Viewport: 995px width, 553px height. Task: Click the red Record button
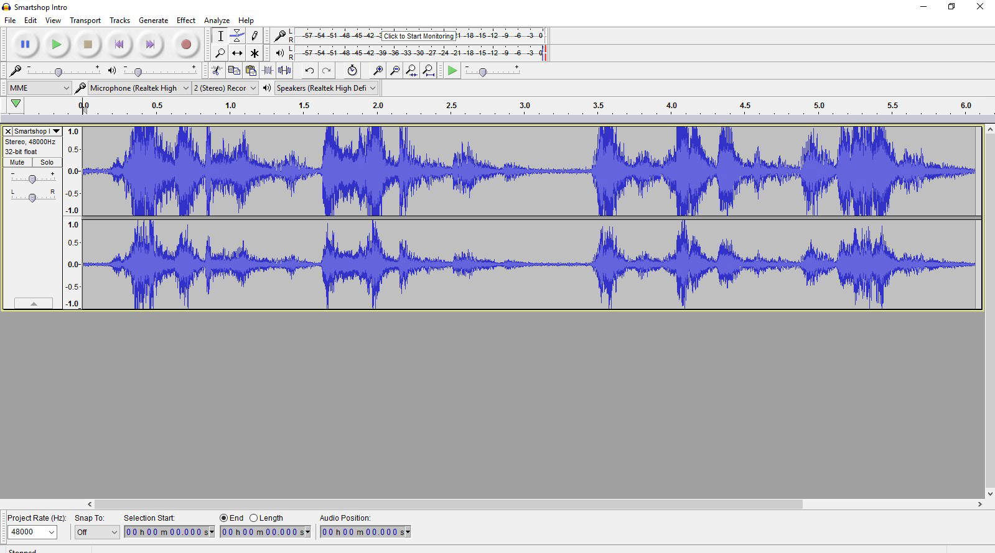coord(185,44)
